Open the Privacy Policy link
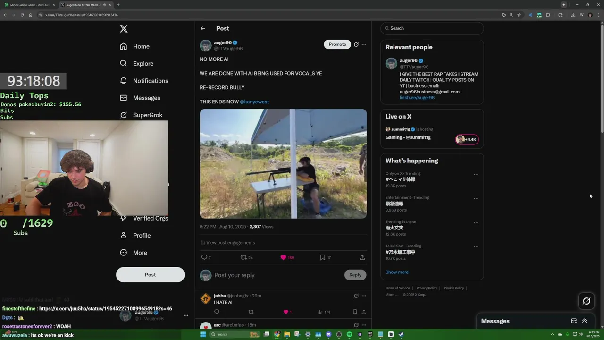Screen dimensions: 604x340 pyautogui.click(x=427, y=288)
